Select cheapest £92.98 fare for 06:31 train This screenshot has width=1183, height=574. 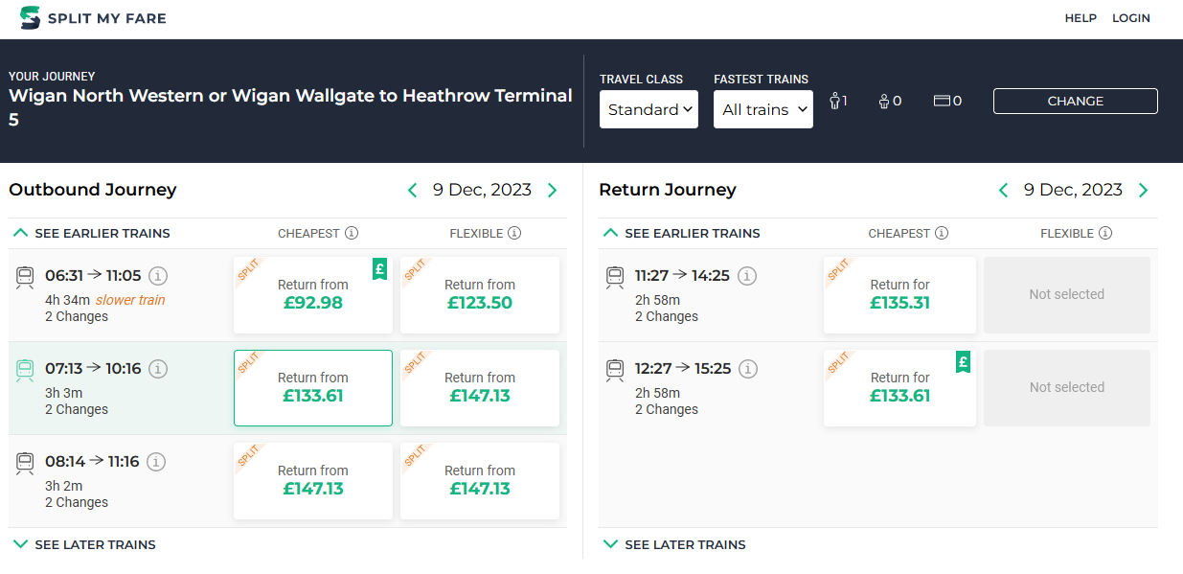313,294
